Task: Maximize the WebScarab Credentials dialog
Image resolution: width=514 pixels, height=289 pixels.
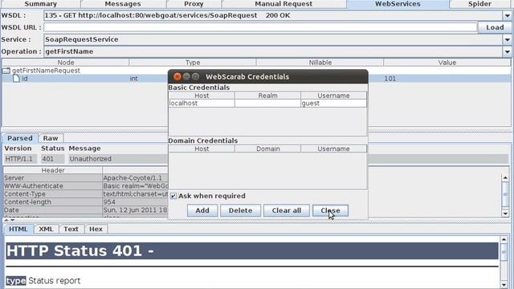Action: point(195,76)
